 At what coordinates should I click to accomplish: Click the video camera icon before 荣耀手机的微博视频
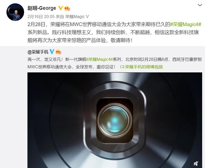[122, 67]
